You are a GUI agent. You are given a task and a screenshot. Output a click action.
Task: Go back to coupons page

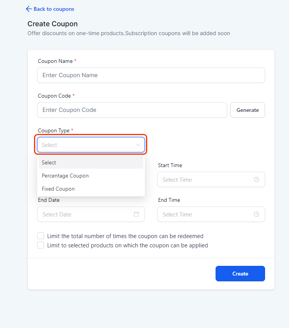coord(54,9)
